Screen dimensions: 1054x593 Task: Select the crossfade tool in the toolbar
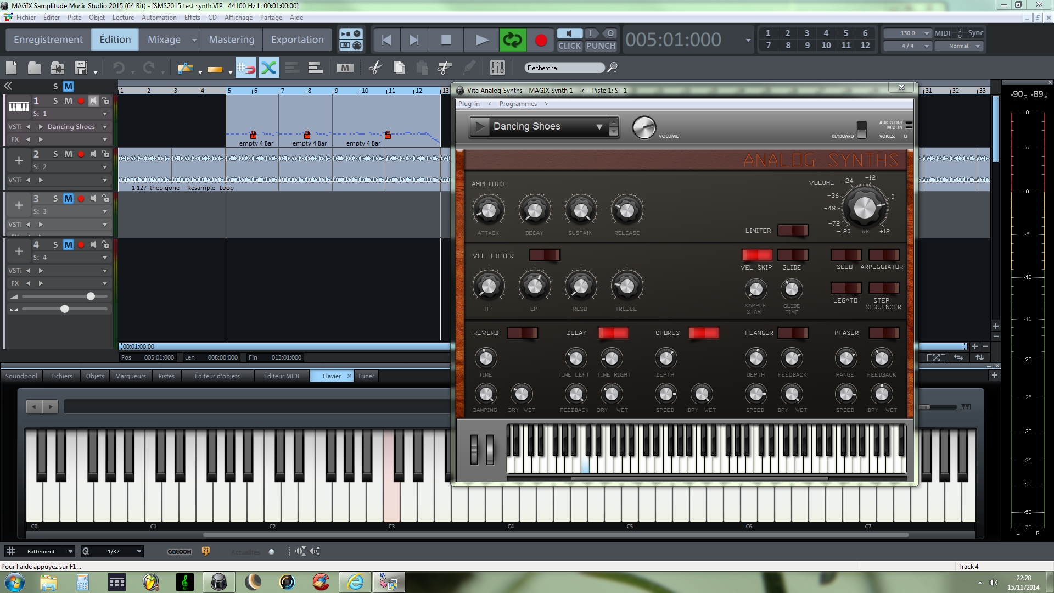coord(268,68)
